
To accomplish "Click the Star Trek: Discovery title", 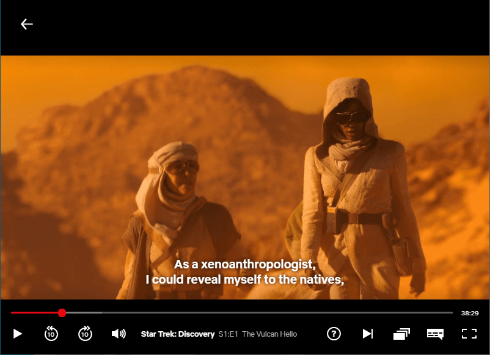I will coord(178,334).
